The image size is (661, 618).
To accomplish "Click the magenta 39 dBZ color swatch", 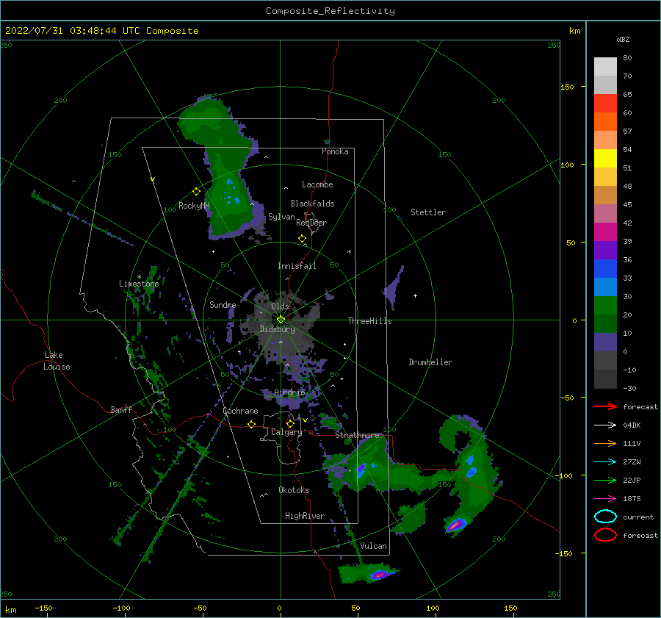I will [605, 231].
